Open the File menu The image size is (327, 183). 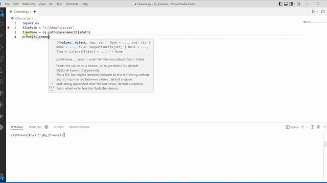[7, 4]
